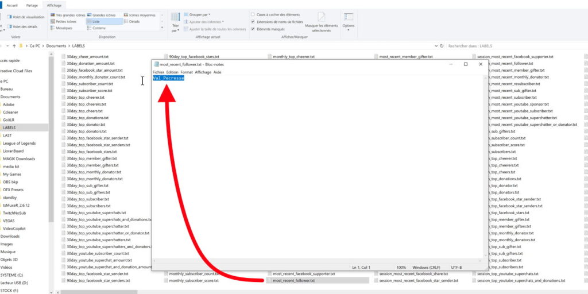The image size is (588, 294).
Task: Open the Fichier menu in Bloc-notes
Action: [x=158, y=72]
